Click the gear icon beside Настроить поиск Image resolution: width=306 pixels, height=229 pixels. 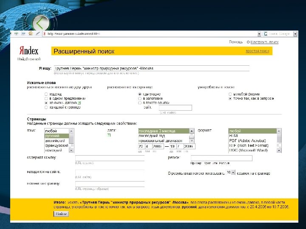click(248, 42)
